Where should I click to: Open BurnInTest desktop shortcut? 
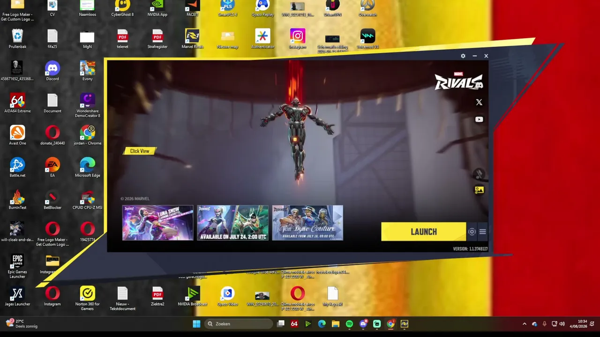pos(17,200)
